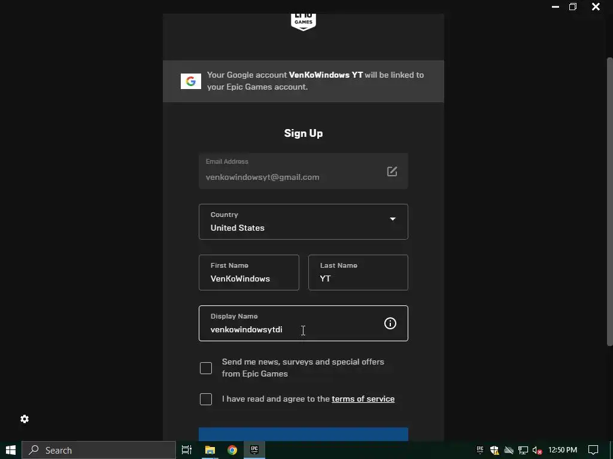Enable news and special offers checkbox

[x=206, y=368]
